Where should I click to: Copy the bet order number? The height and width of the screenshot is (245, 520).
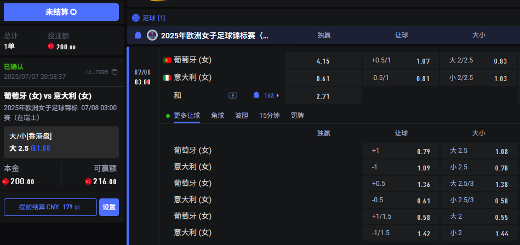(115, 72)
